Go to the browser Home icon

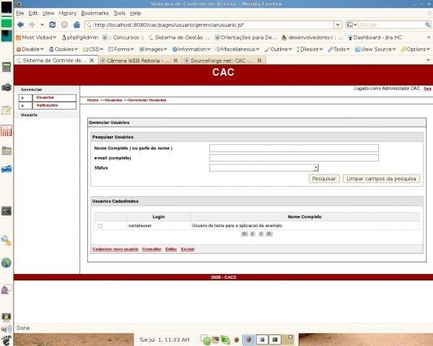76,25
